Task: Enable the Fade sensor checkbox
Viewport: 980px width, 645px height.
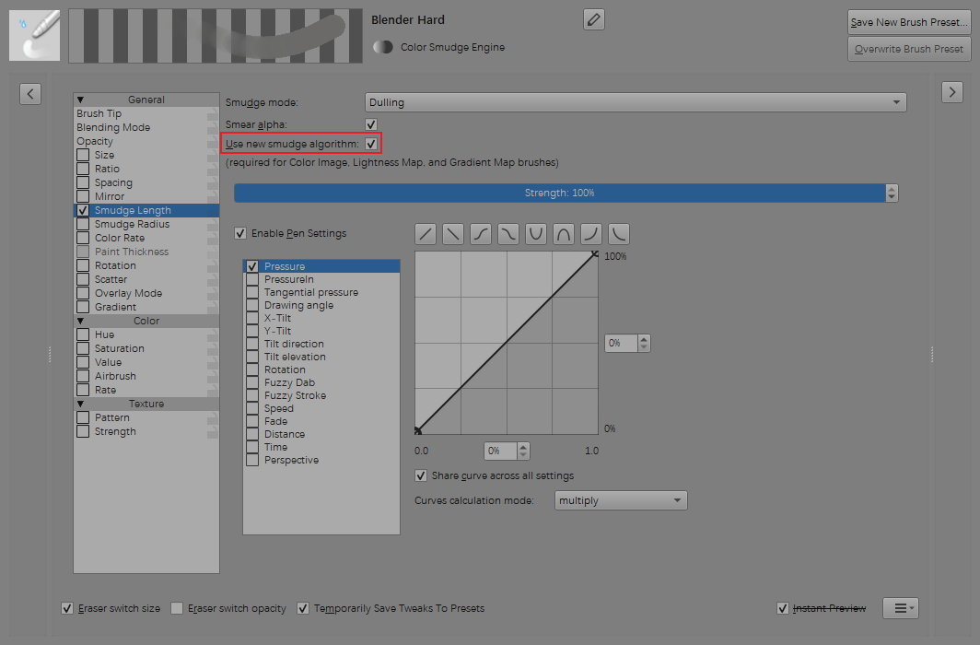Action: [252, 421]
